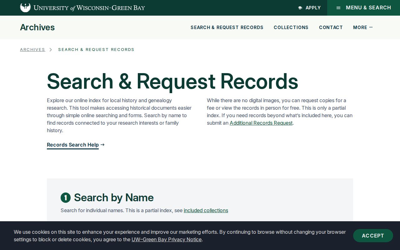Open the Contact nav item
Viewport: 400px width, 250px height.
331,27
